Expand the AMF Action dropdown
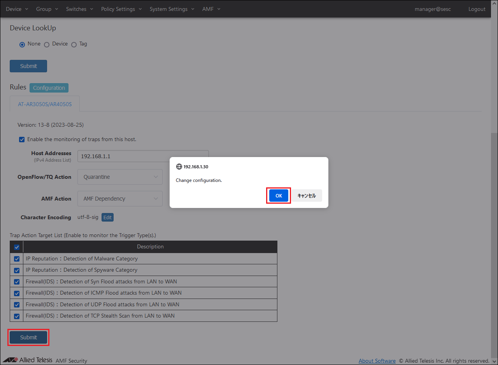498x365 pixels. (120, 199)
